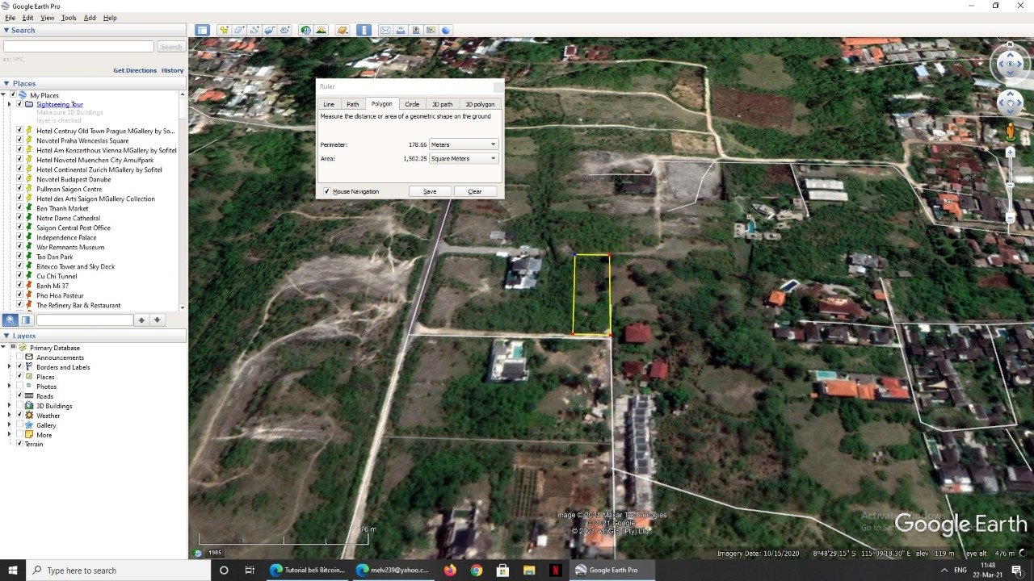
Task: Open the Perimeter units Meters dropdown
Action: click(463, 144)
